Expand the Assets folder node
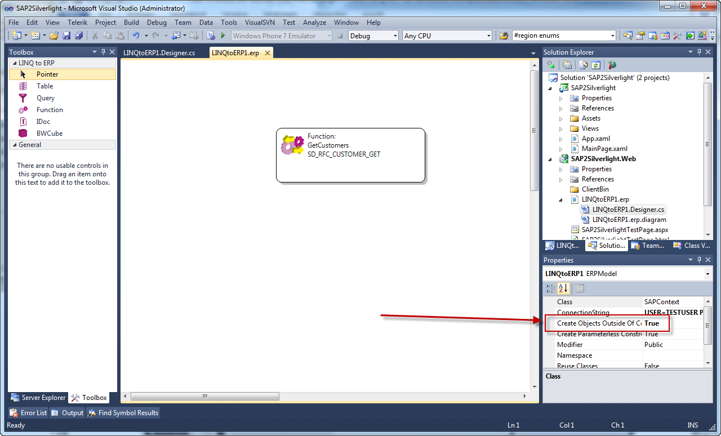The width and height of the screenshot is (721, 436). click(x=560, y=118)
